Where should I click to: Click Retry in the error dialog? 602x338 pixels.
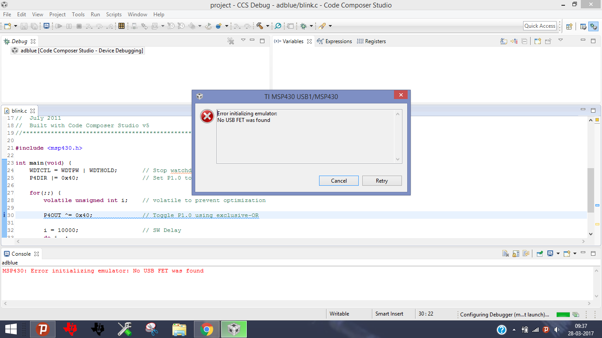click(382, 180)
